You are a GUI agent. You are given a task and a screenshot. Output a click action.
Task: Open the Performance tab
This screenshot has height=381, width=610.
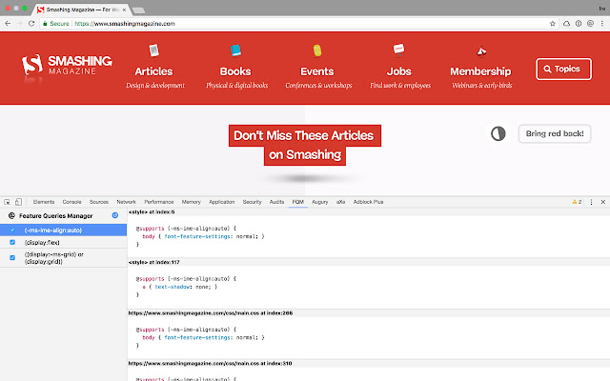(x=159, y=202)
